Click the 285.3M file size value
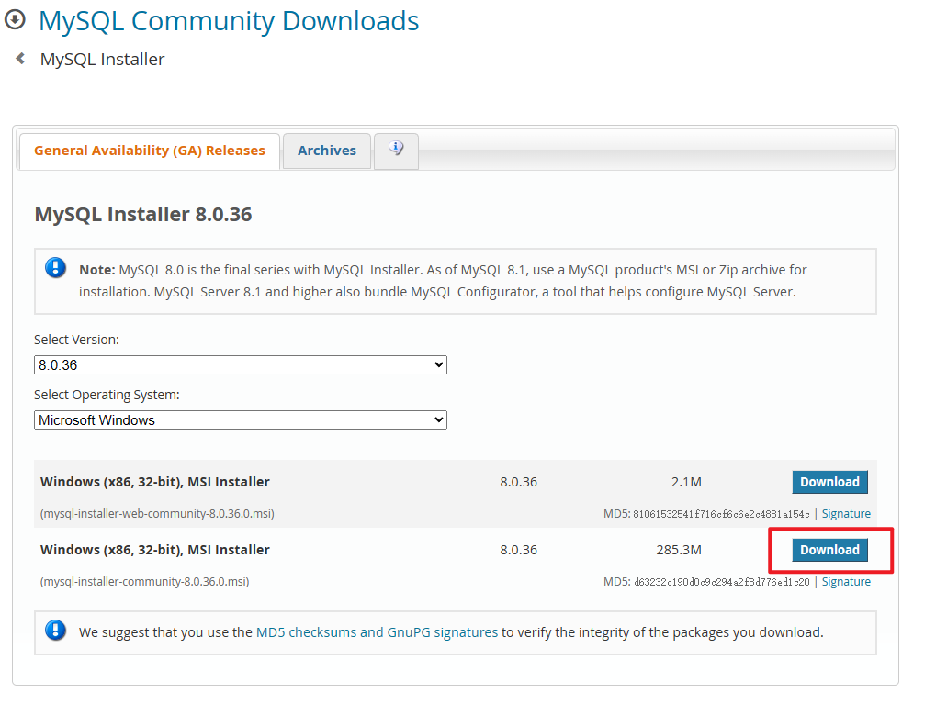Screen dimensions: 936x704 679,550
